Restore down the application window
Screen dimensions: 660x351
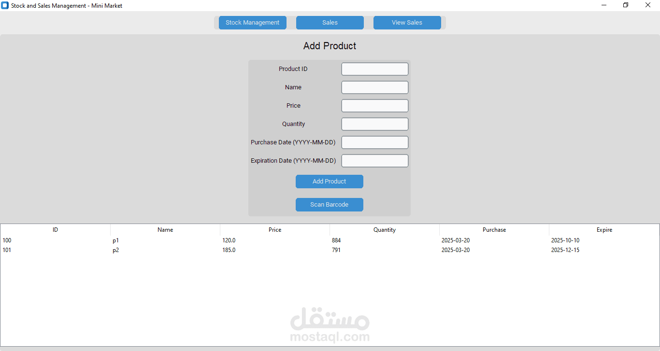click(x=626, y=5)
